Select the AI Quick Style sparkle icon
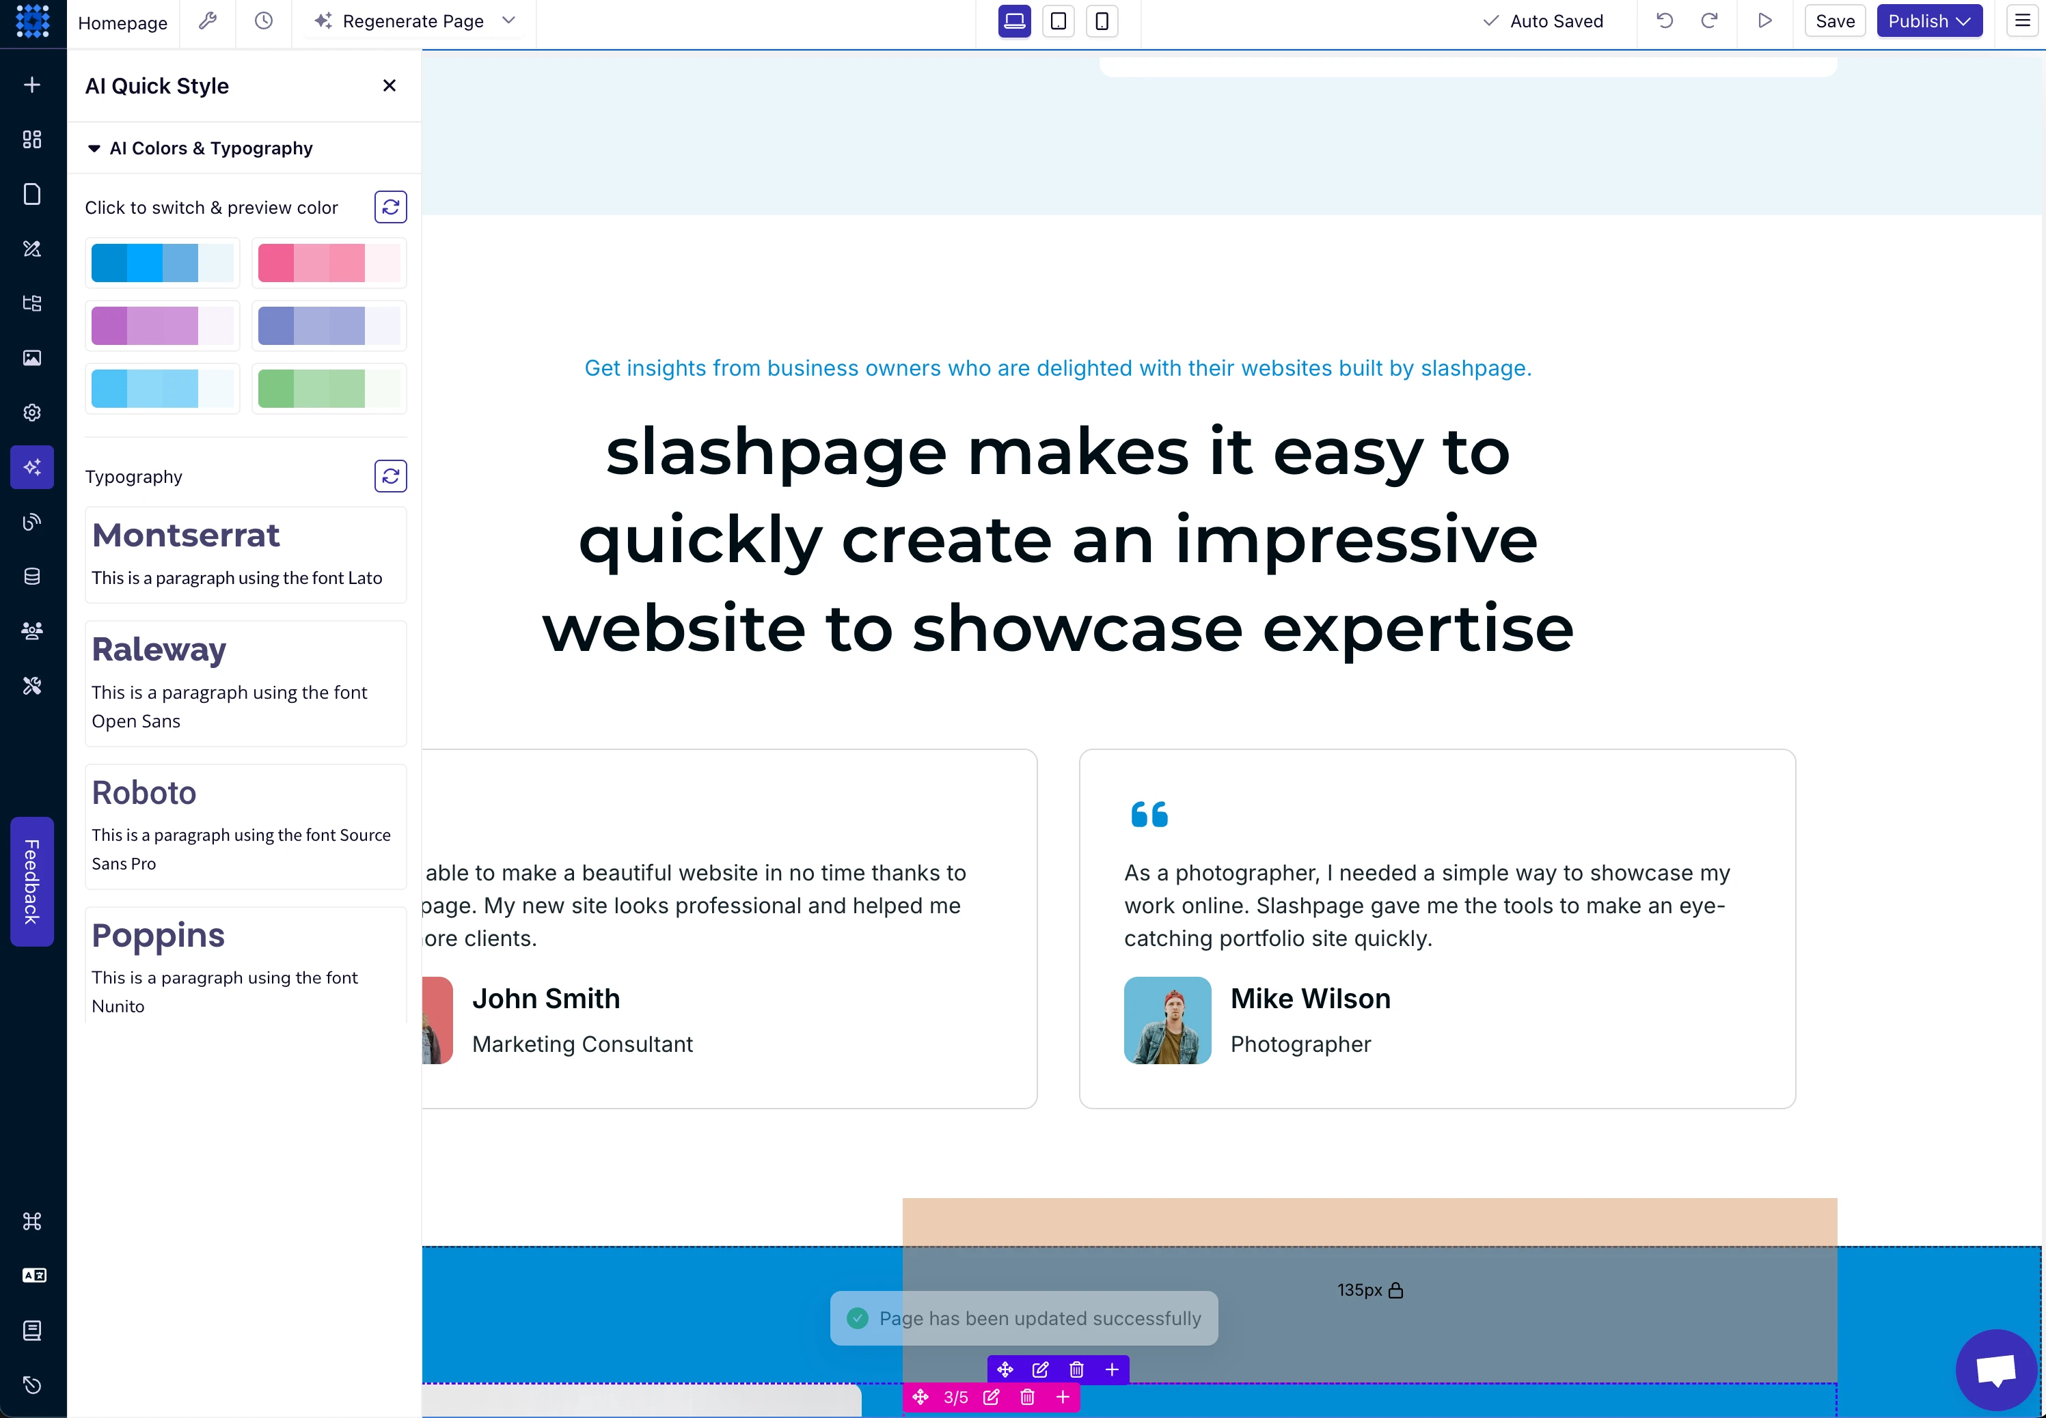Screen dimensions: 2046x1418 point(32,467)
